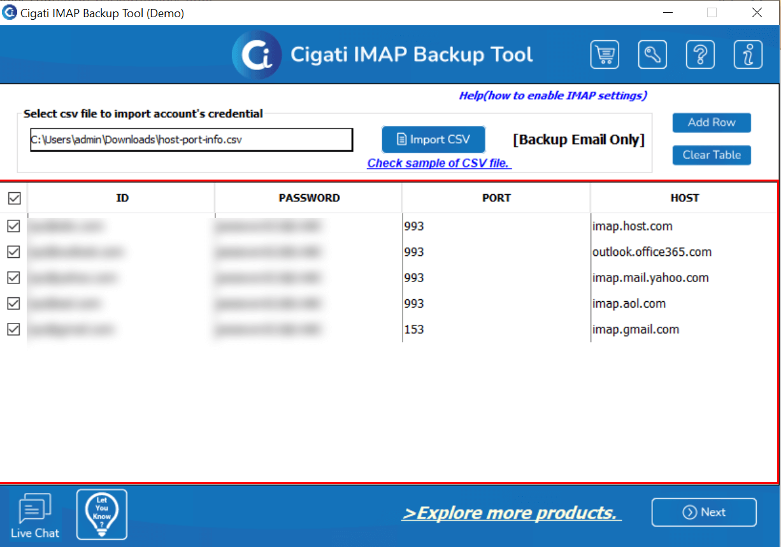Click the blurred ID cell for imap.aol.com row
This screenshot has height=547, width=781.
tap(122, 304)
